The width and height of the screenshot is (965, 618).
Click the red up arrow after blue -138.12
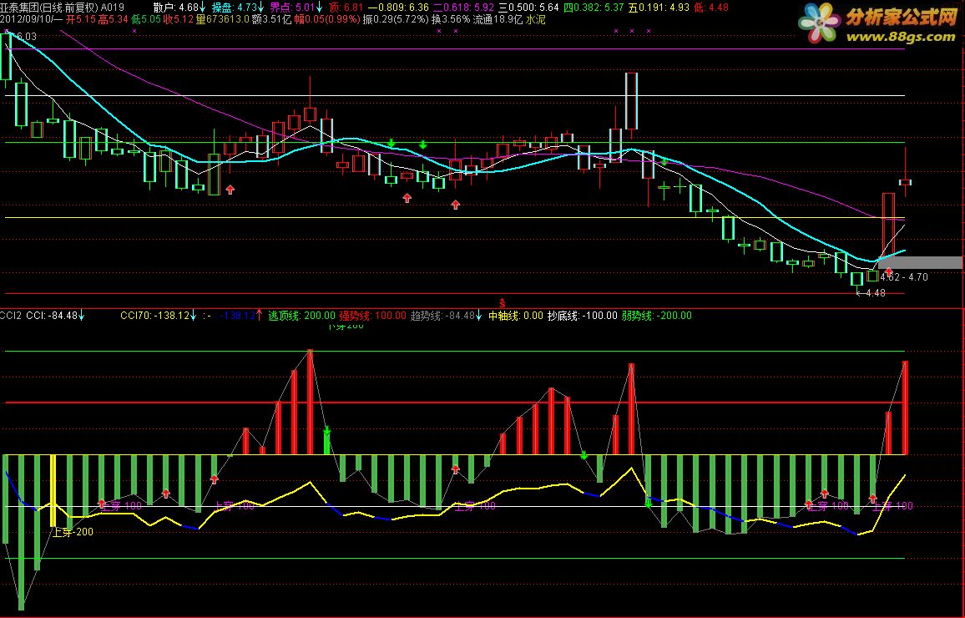259,315
